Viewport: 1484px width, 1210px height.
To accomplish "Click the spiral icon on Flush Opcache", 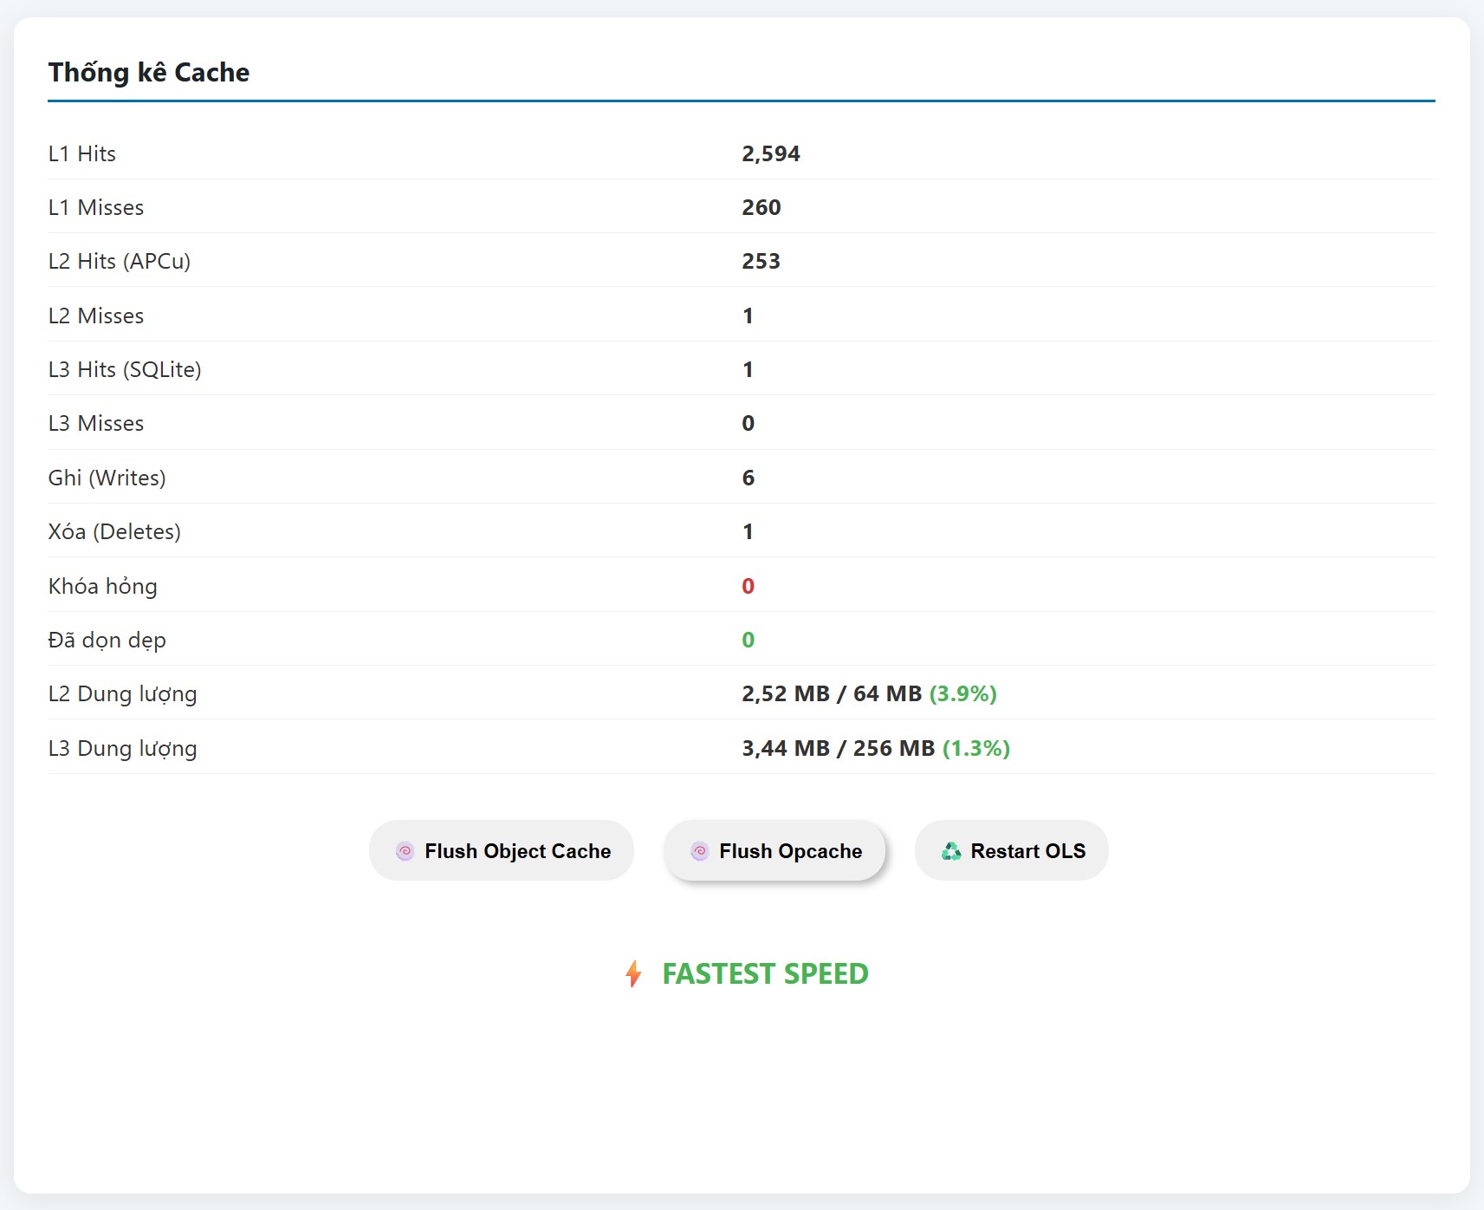I will [698, 850].
